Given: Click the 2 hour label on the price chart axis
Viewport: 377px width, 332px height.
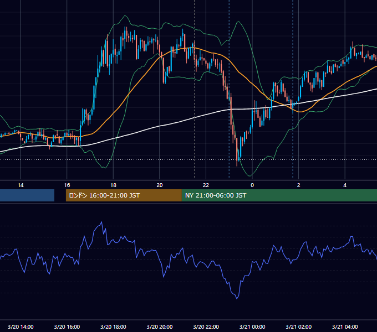Looking at the screenshot, I should click(299, 185).
